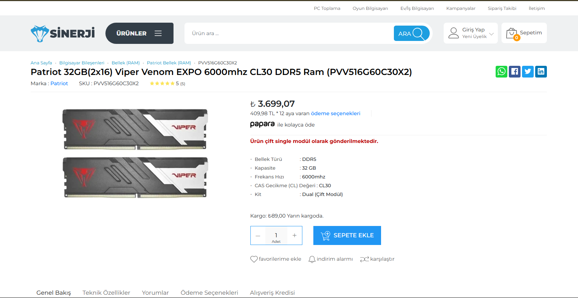Open ödeme seçenekleri link
The image size is (578, 298).
point(335,113)
